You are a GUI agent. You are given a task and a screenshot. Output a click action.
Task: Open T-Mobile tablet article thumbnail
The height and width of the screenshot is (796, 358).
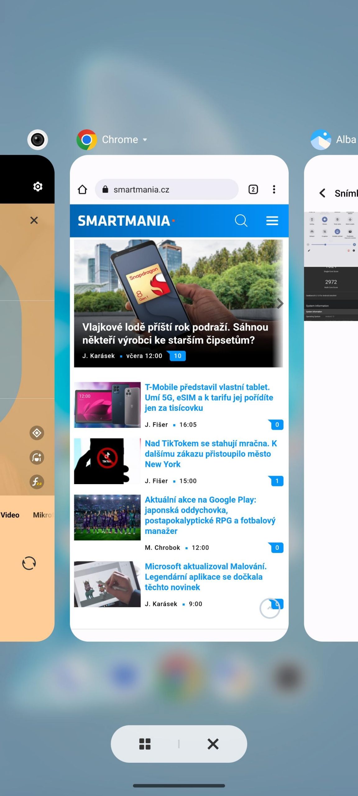click(107, 405)
